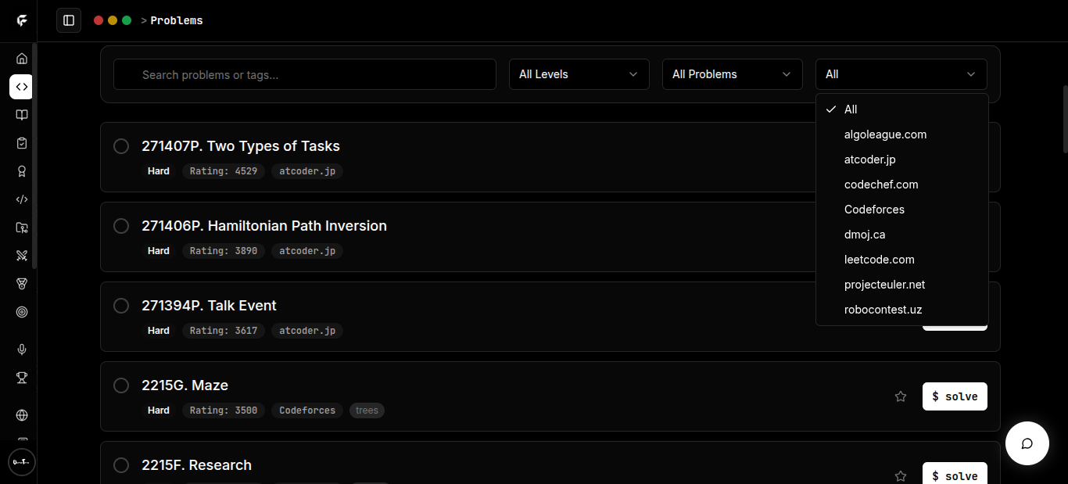The height and width of the screenshot is (484, 1068).
Task: Open the Home page from the sidebar
Action: pyautogui.click(x=22, y=59)
